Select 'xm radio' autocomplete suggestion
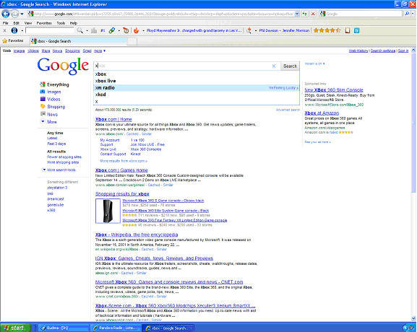 (x=197, y=87)
